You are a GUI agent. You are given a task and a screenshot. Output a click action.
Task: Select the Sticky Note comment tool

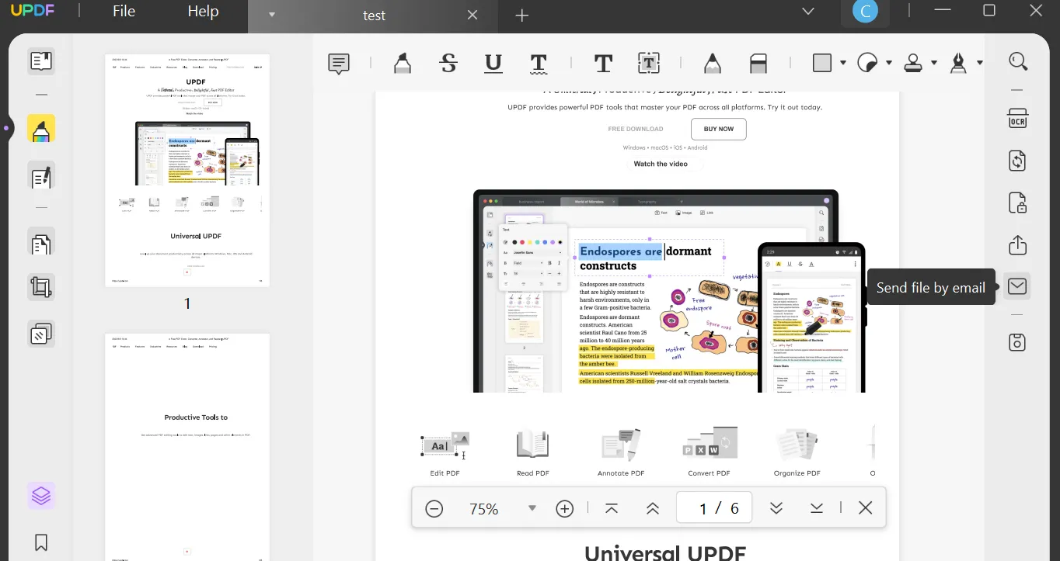pyautogui.click(x=339, y=64)
